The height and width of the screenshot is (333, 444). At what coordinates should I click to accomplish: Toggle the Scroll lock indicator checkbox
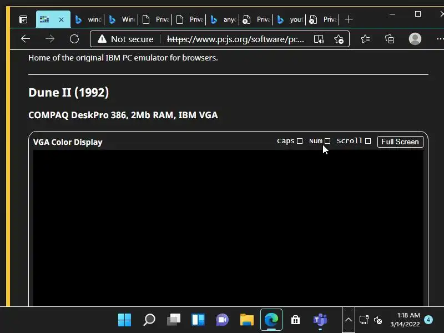click(x=368, y=141)
